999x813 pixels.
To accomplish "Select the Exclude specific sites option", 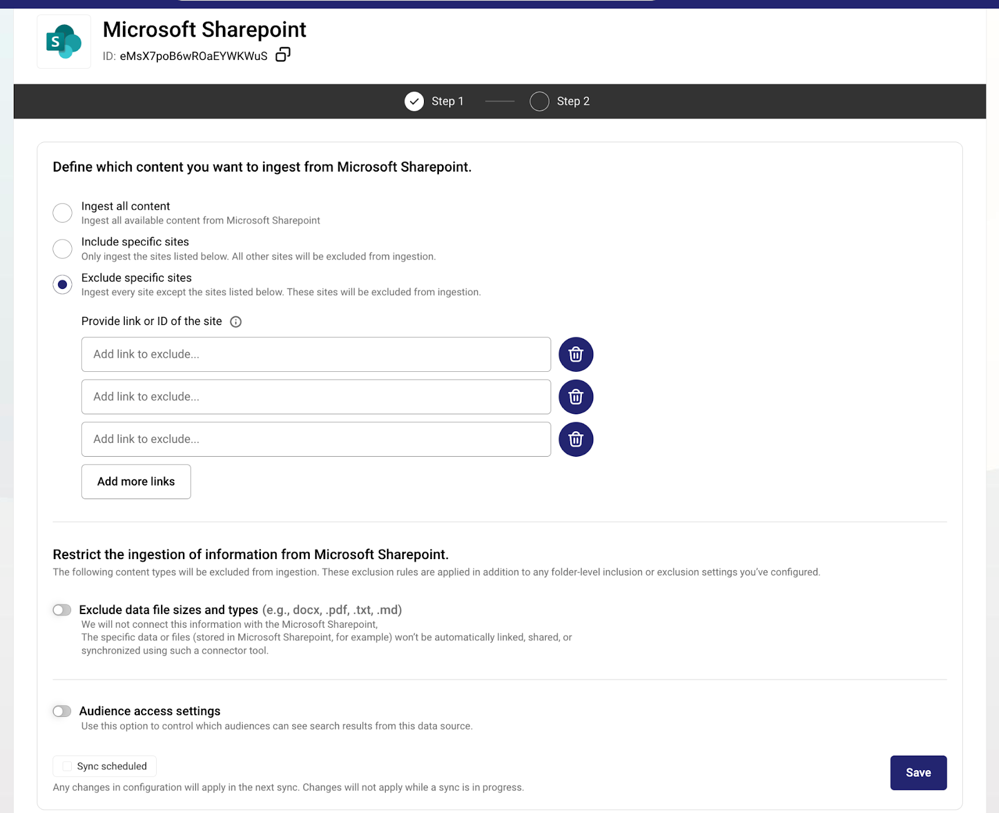I will coord(62,285).
